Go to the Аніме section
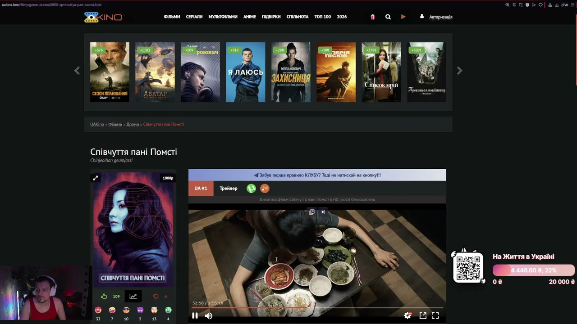Viewport: 577px width, 324px height. point(250,17)
